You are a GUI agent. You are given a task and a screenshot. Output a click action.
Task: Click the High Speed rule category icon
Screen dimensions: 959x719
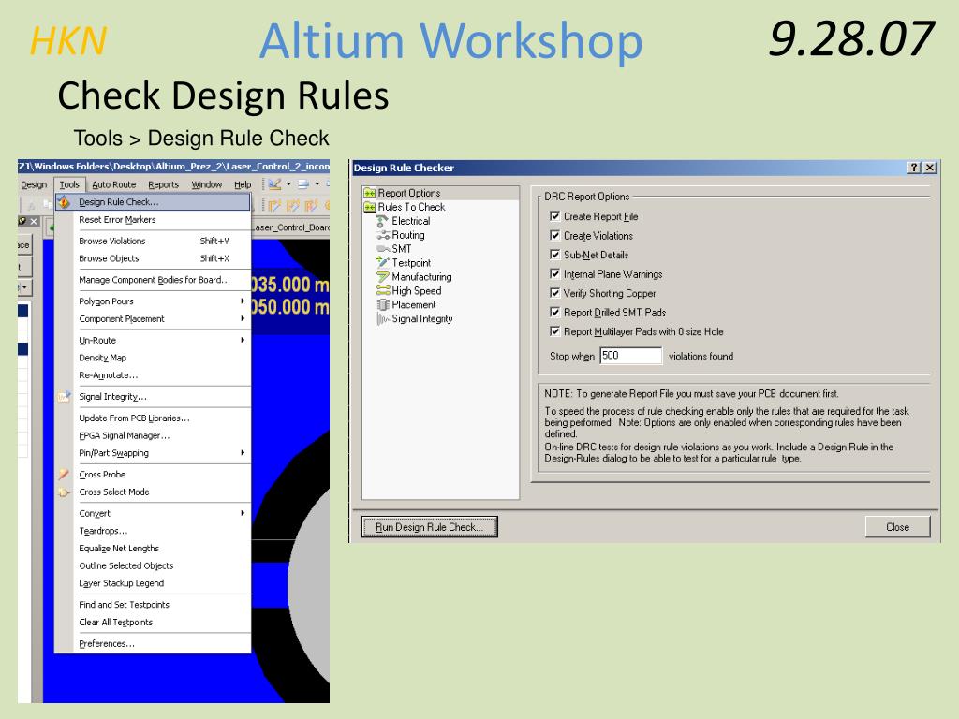383,291
